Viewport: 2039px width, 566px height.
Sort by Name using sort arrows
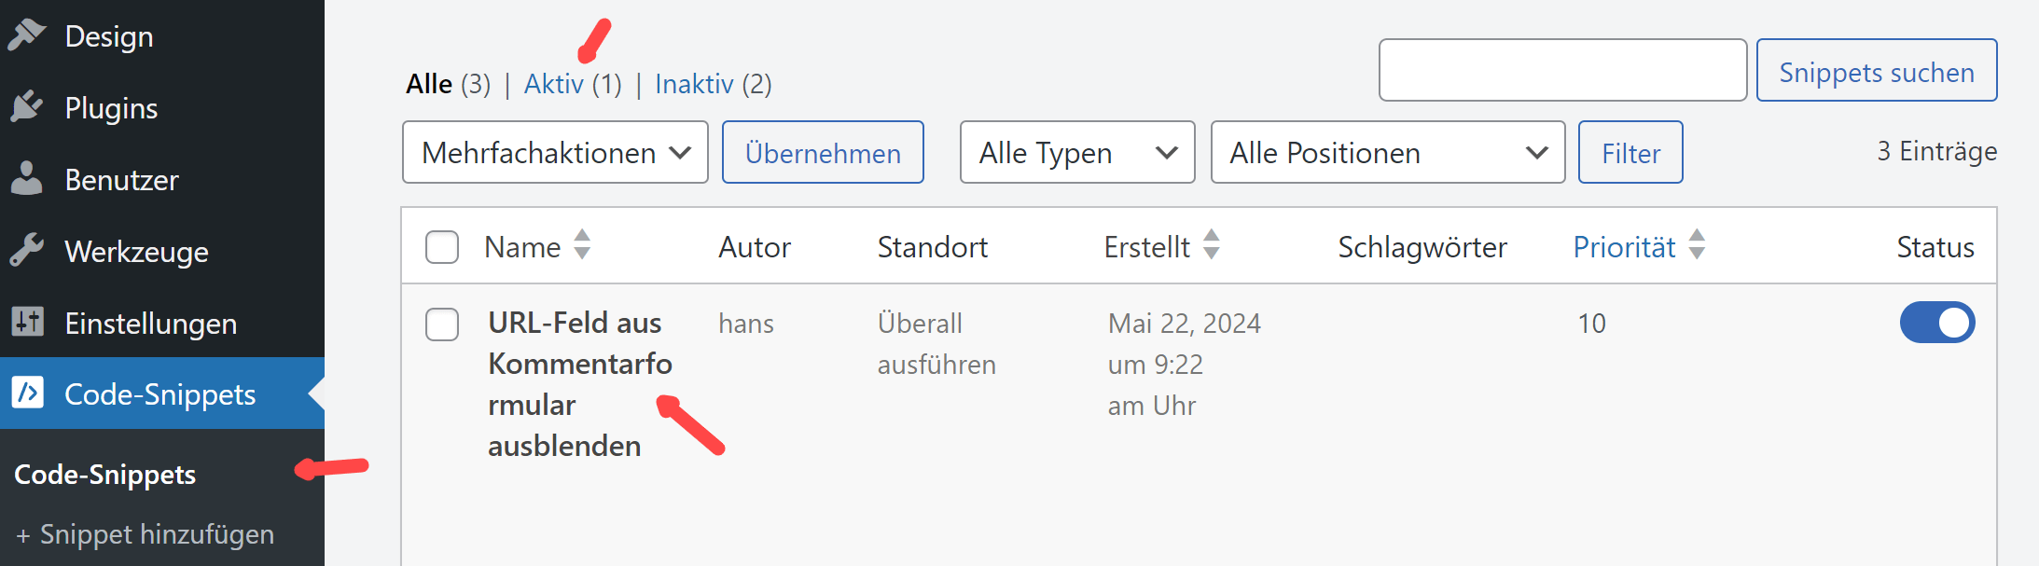[x=582, y=245]
